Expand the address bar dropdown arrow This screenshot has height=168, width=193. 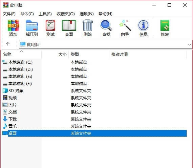pyautogui.click(x=190, y=44)
